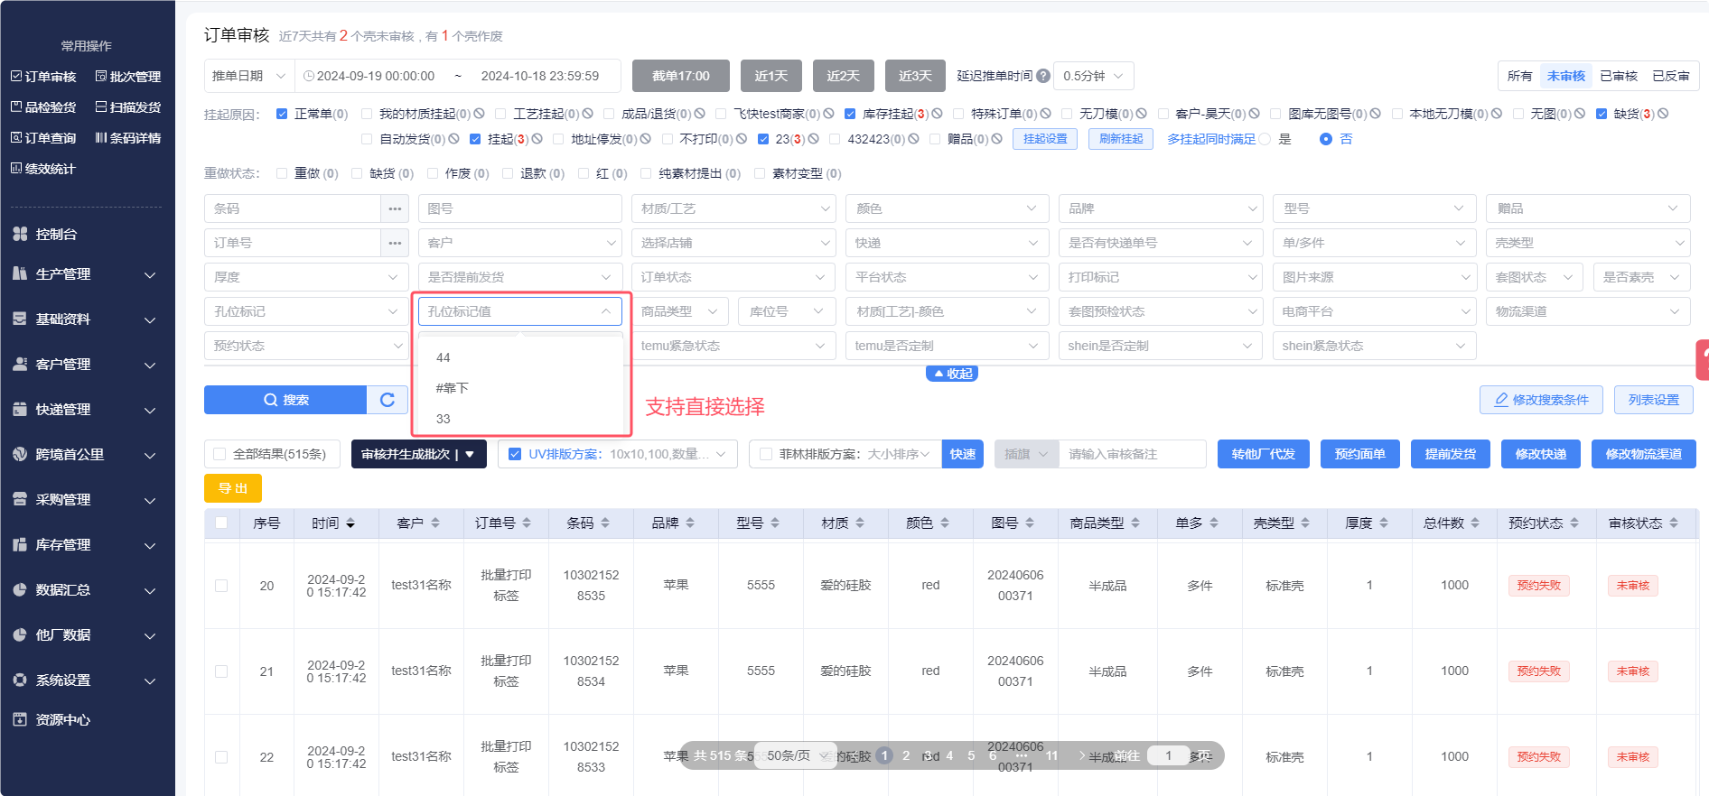Open the 品牌 filter dropdown
The height and width of the screenshot is (796, 1709).
[1161, 208]
